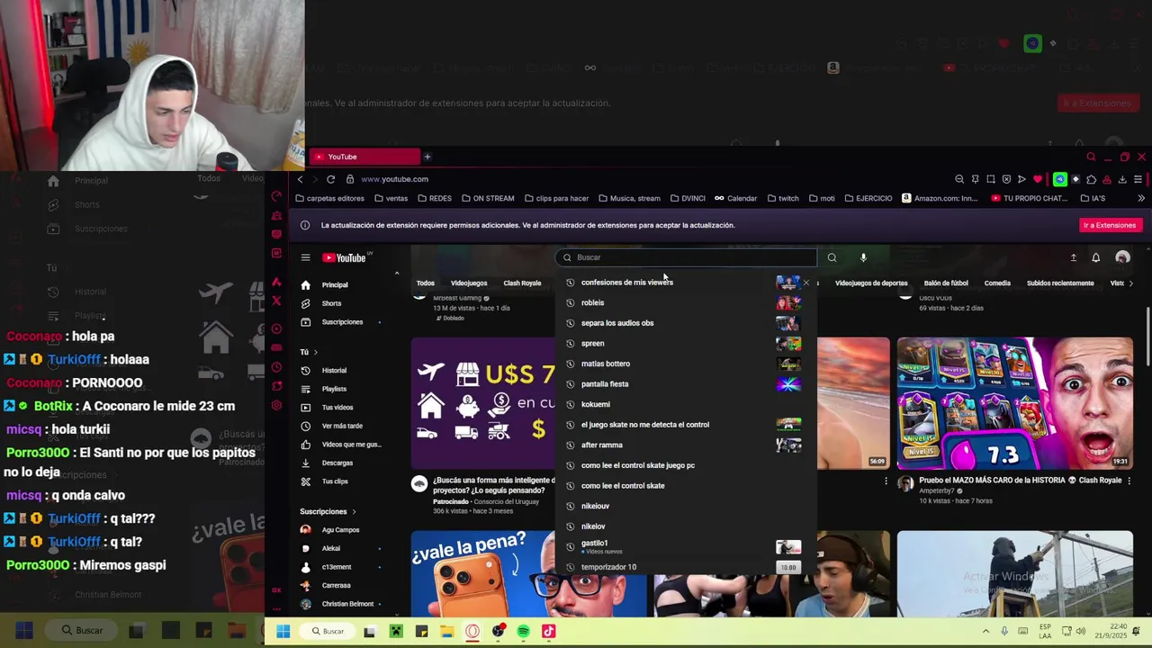
Task: Pick 'temporizador 10' search suggestion
Action: tap(685, 567)
